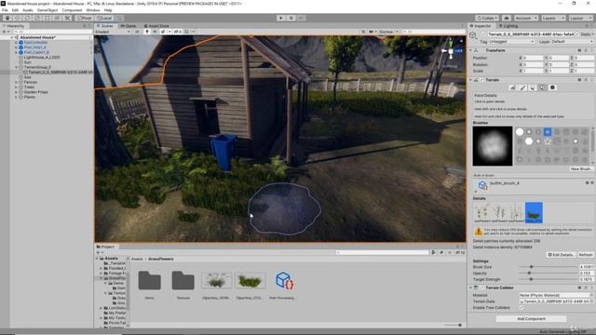Open Terrain Settings gear tool
Screen dimensions: 596x335
(x=552, y=87)
